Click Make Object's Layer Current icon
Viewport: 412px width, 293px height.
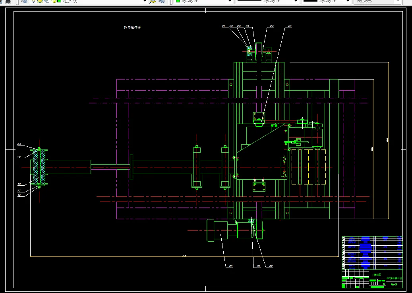(153, 1)
